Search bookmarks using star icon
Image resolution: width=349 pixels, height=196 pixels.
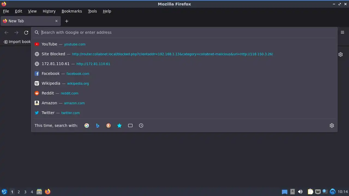(x=119, y=125)
